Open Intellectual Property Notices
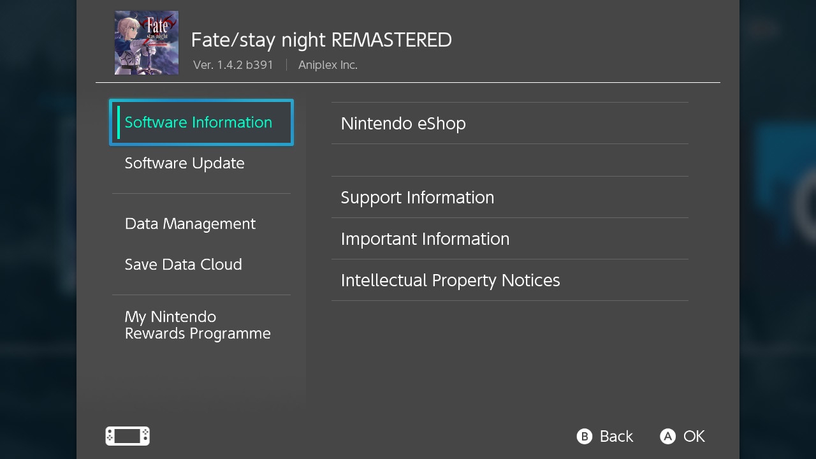The image size is (816, 459). click(x=510, y=280)
